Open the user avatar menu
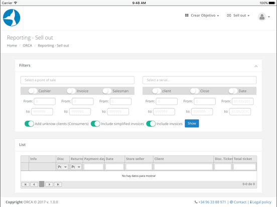Screen dimensions: 277x207 point(262,17)
